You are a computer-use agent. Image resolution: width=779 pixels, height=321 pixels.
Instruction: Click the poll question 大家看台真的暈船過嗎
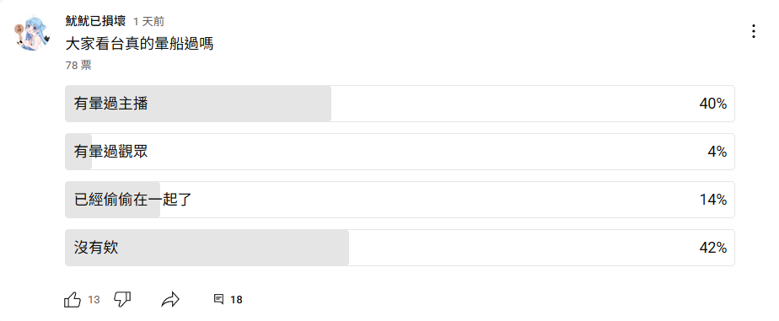(140, 44)
